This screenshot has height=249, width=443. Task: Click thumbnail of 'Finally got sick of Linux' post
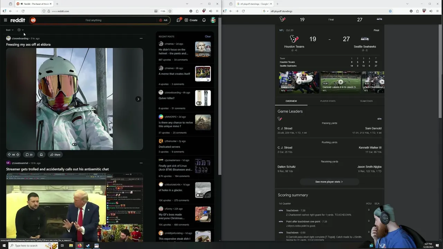pyautogui.click(x=203, y=166)
